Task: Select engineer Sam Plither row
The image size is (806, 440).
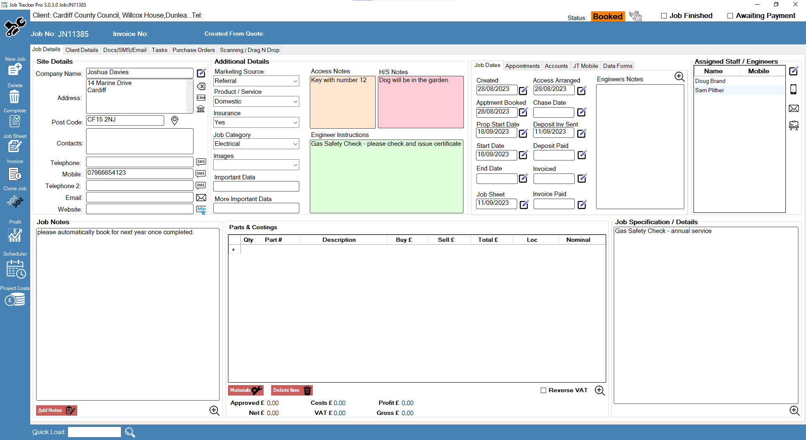Action: click(x=739, y=90)
